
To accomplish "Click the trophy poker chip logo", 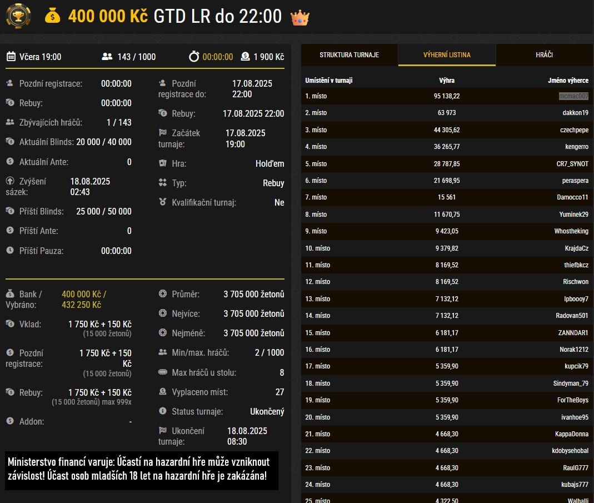I will coord(18,16).
